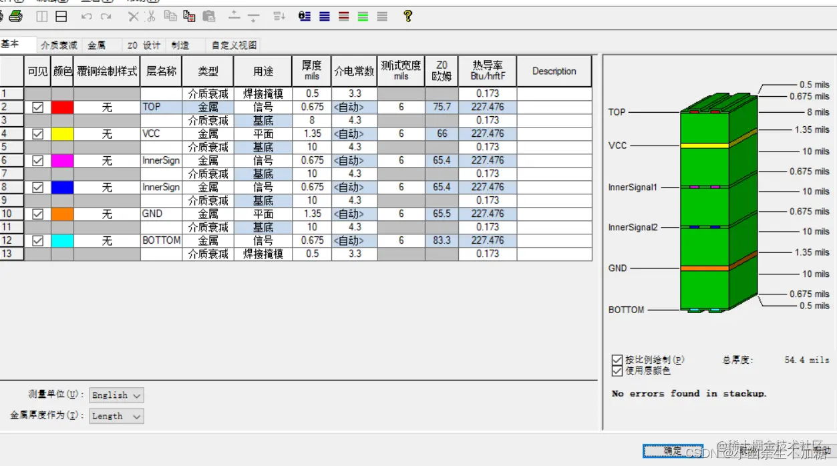The height and width of the screenshot is (466, 837).
Task: Click the dark red lines layer icon
Action: 344,17
